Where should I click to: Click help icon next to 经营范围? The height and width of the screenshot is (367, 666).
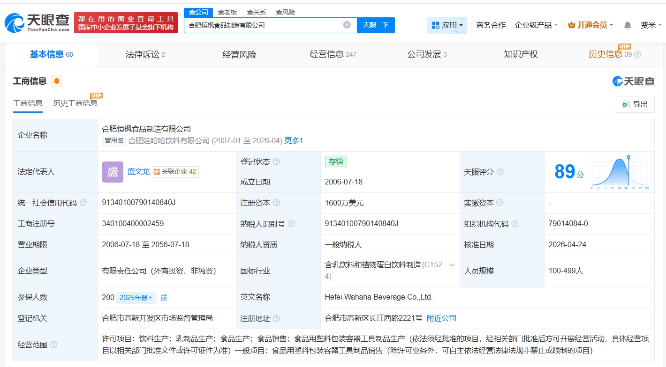[x=53, y=345]
